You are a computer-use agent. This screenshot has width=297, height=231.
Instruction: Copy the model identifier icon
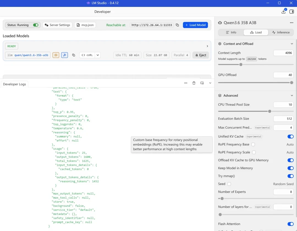(x=74, y=55)
